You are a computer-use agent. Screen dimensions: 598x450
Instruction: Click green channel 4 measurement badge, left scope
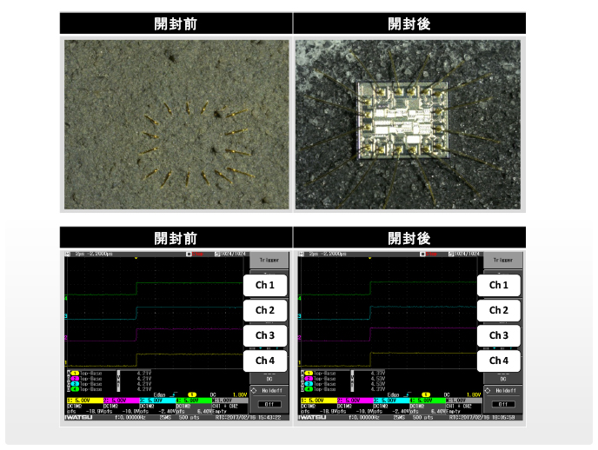pyautogui.click(x=75, y=389)
